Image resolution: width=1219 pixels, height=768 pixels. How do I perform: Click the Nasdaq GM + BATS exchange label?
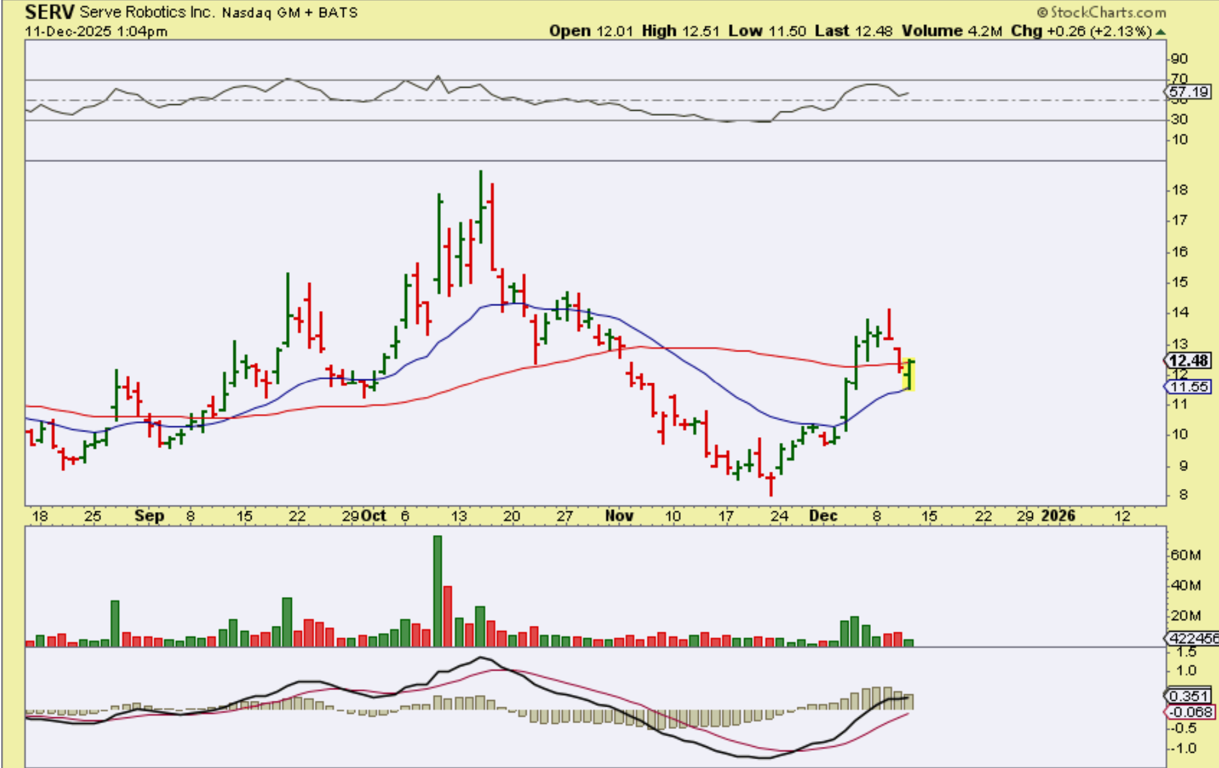(290, 13)
